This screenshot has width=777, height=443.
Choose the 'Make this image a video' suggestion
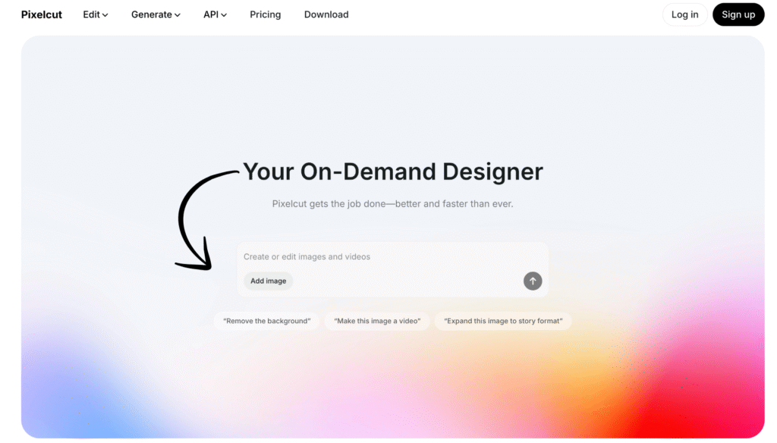click(x=377, y=320)
